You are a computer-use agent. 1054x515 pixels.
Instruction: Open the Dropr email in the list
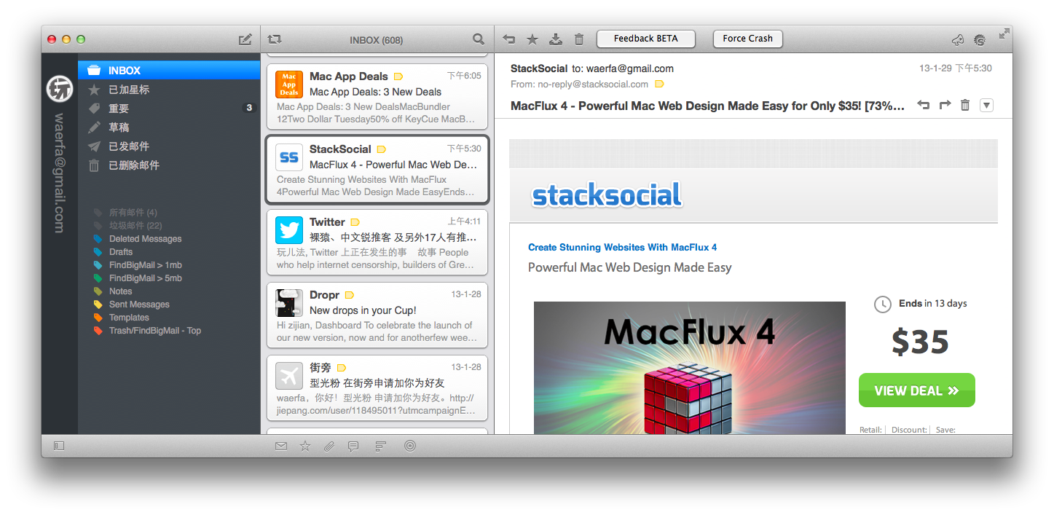pyautogui.click(x=377, y=315)
